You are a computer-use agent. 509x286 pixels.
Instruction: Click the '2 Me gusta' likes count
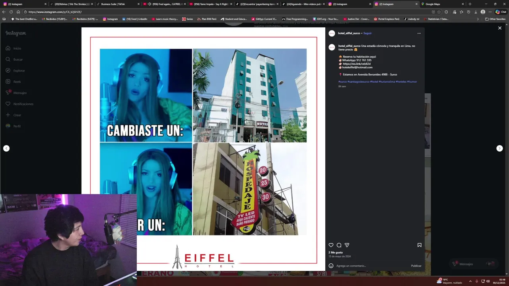pyautogui.click(x=336, y=252)
